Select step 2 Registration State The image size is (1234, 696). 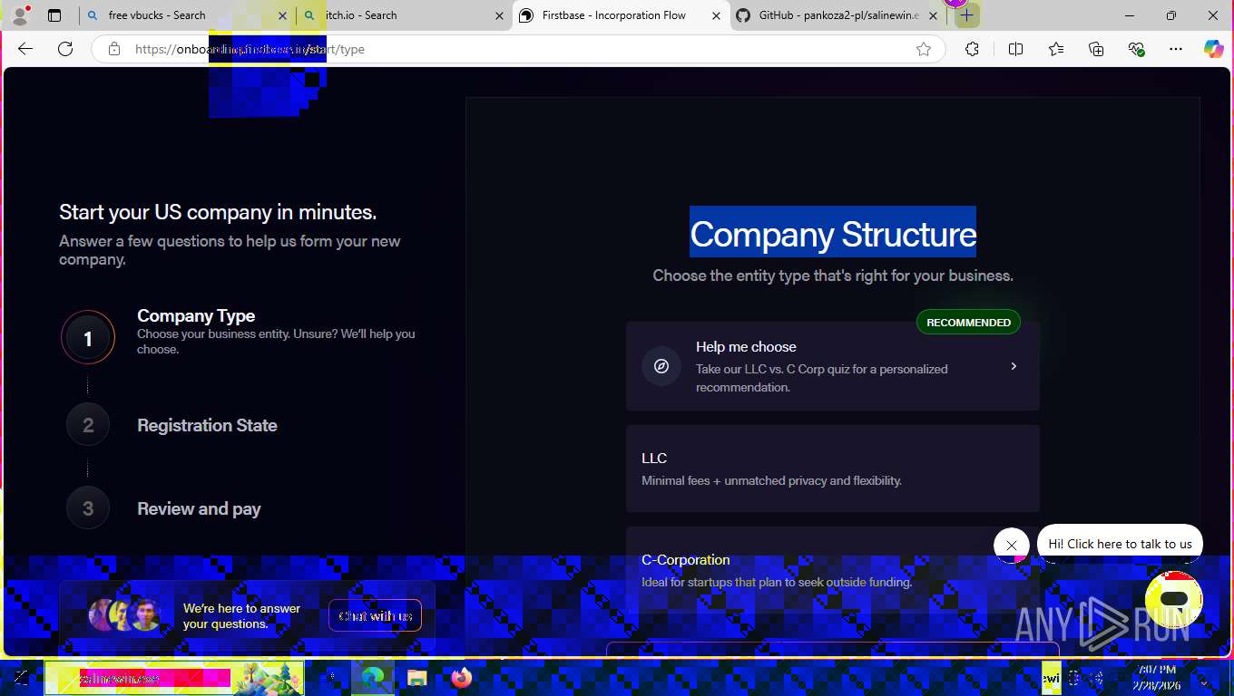(172, 425)
